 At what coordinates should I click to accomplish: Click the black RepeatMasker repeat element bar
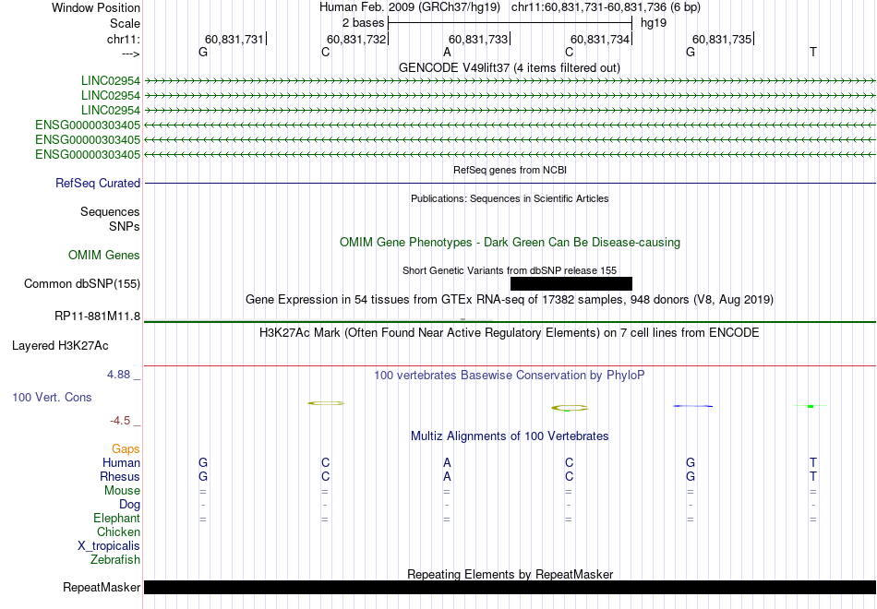click(x=510, y=587)
